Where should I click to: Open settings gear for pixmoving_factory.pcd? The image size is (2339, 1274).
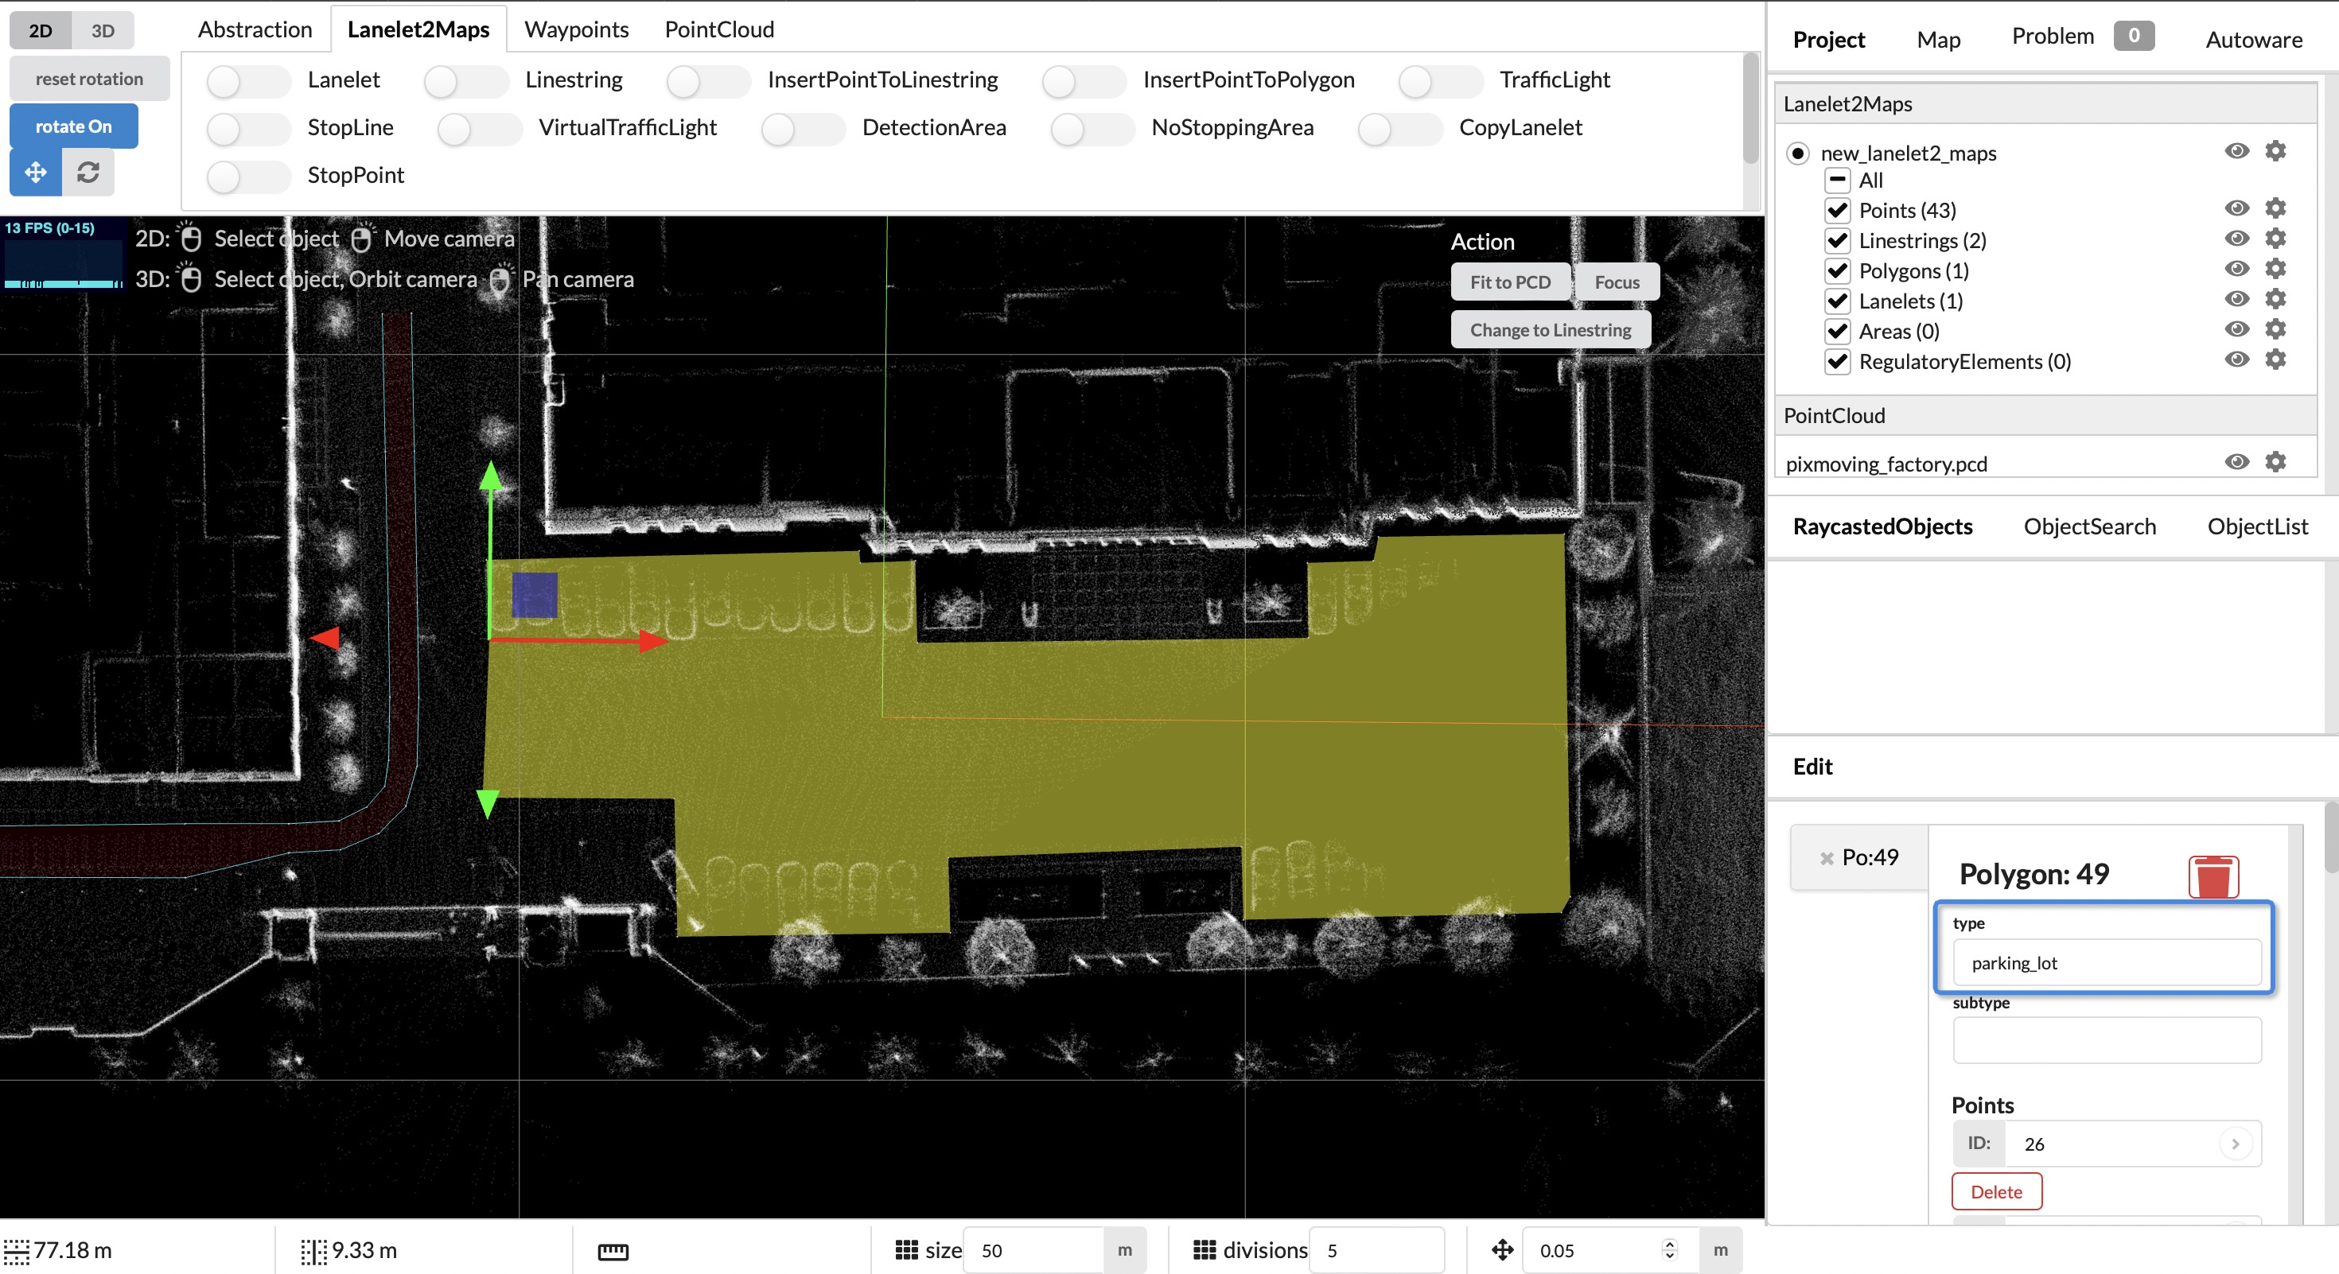coord(2276,463)
